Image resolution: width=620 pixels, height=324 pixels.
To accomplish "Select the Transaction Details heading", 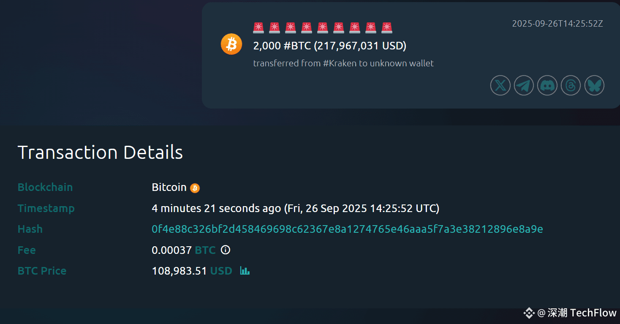I will [x=100, y=152].
